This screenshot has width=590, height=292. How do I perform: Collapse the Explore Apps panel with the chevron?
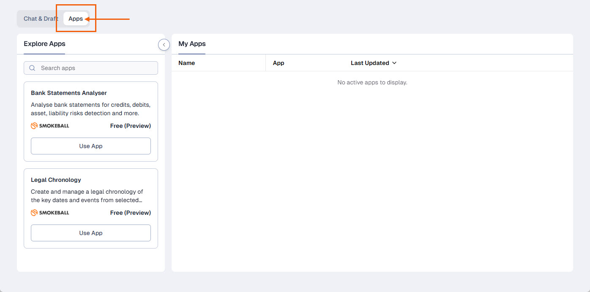pyautogui.click(x=164, y=45)
